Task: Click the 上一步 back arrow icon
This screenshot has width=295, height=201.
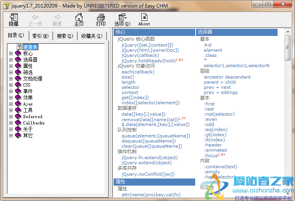Action: click(x=35, y=17)
